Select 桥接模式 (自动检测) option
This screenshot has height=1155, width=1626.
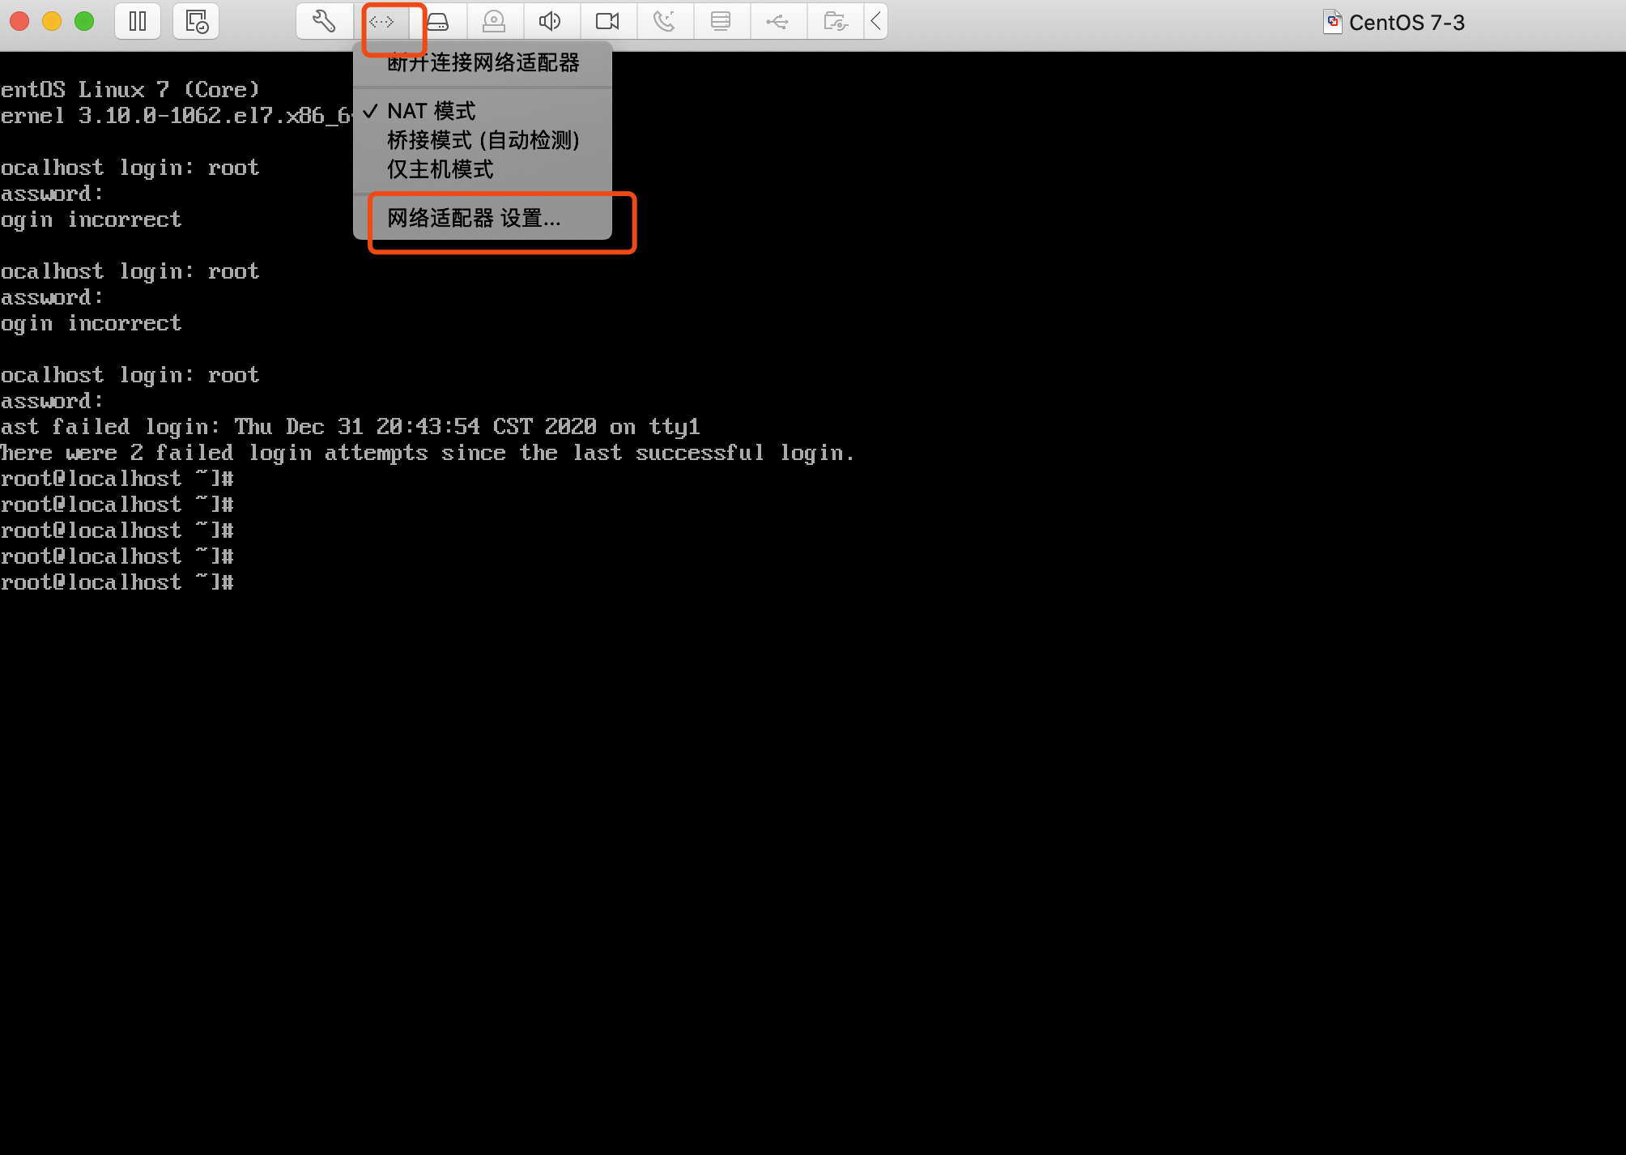click(x=483, y=140)
